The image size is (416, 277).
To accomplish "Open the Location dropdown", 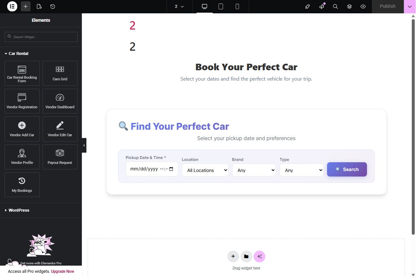I will [205, 170].
